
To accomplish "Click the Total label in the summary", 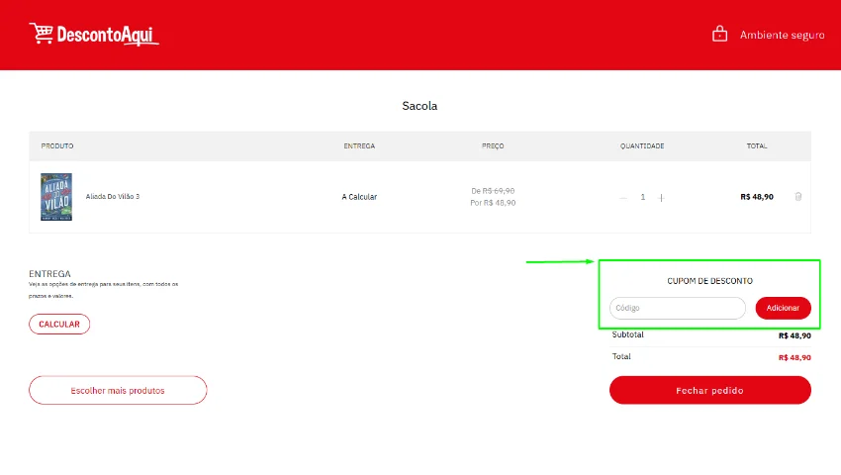I will 621,356.
